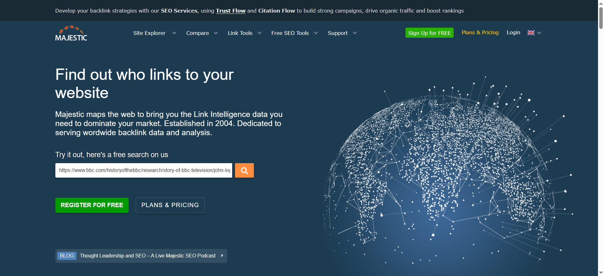
Task: Expand the Compare menu chevron
Action: click(216, 33)
